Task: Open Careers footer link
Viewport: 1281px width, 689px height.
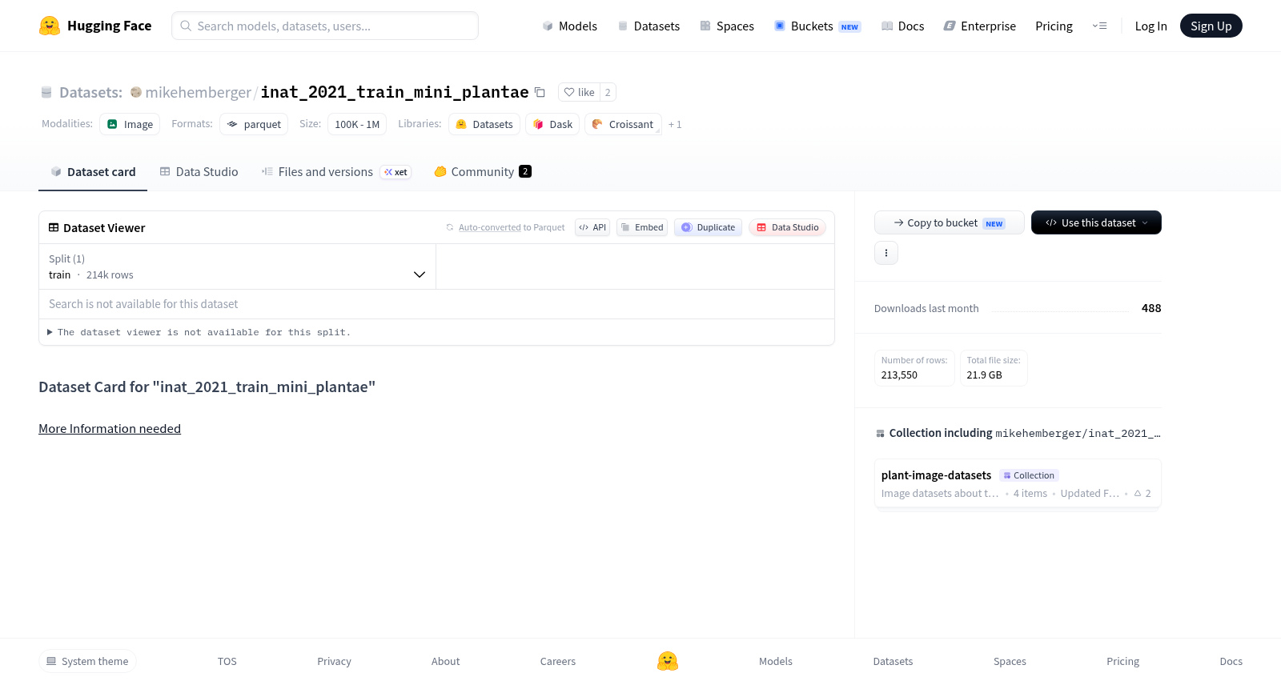Action: (558, 661)
